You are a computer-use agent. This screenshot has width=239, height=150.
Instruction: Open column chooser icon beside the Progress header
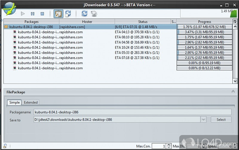[x=235, y=22]
